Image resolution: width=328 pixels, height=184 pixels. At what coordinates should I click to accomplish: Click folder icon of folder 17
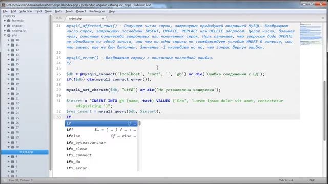pos(12,74)
